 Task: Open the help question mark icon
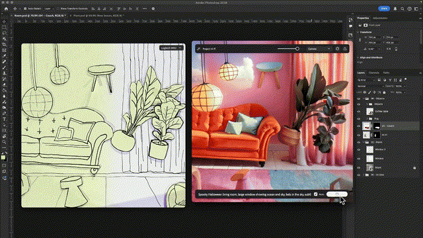click(410, 9)
